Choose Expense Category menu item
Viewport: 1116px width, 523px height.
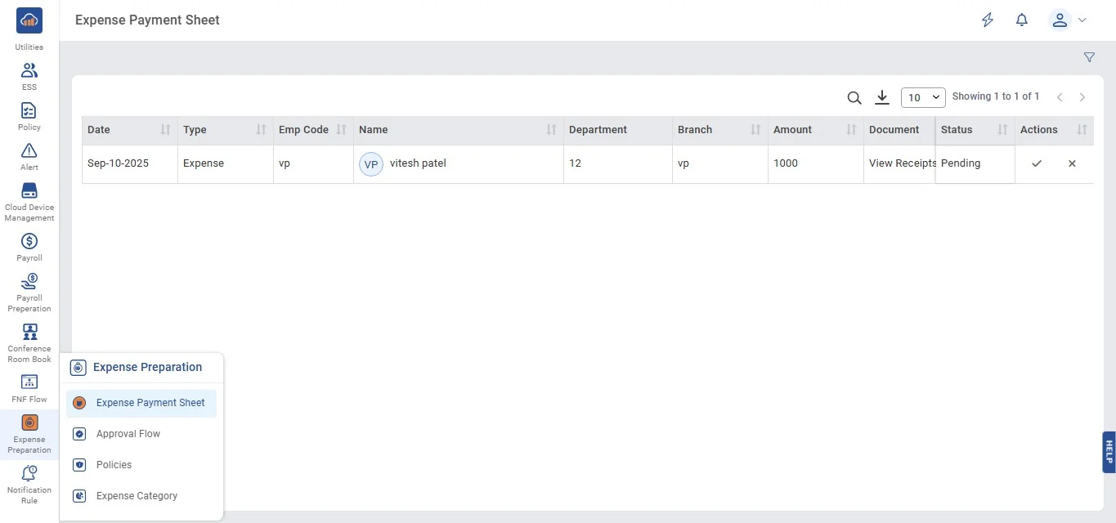(x=137, y=496)
